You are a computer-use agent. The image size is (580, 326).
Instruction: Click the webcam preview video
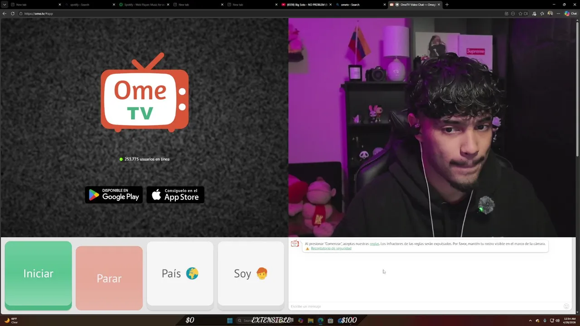point(432,128)
